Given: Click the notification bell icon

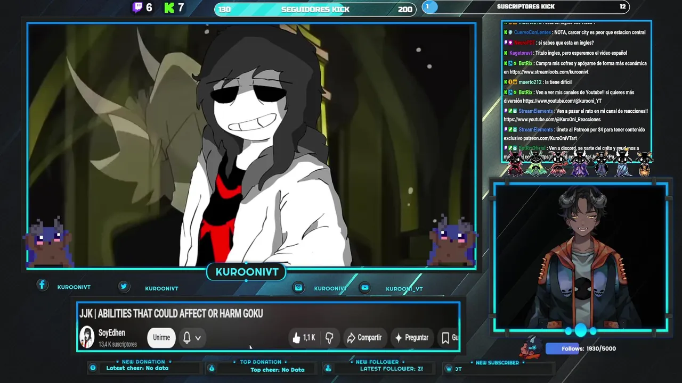Looking at the screenshot, I should pyautogui.click(x=187, y=337).
